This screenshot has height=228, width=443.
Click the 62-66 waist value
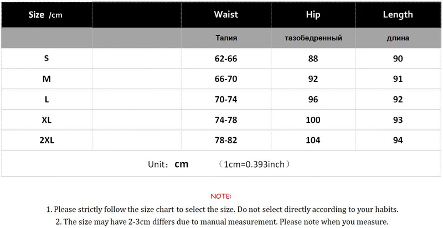pyautogui.click(x=226, y=59)
